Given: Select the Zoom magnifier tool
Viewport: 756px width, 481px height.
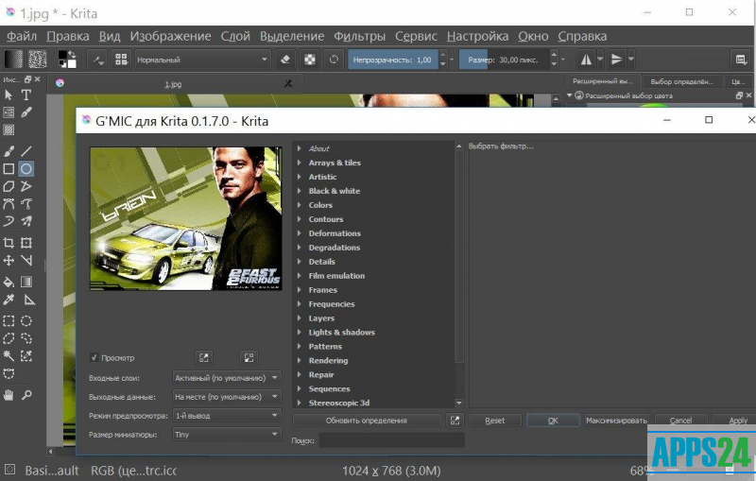Looking at the screenshot, I should click(x=26, y=394).
